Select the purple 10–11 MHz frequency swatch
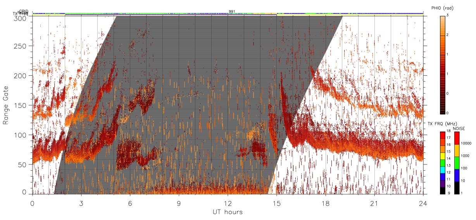476x220 pixels. point(442,184)
